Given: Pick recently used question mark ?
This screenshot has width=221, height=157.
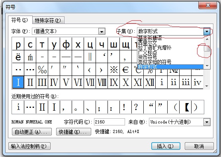Looking at the screenshot, I should 137,107.
